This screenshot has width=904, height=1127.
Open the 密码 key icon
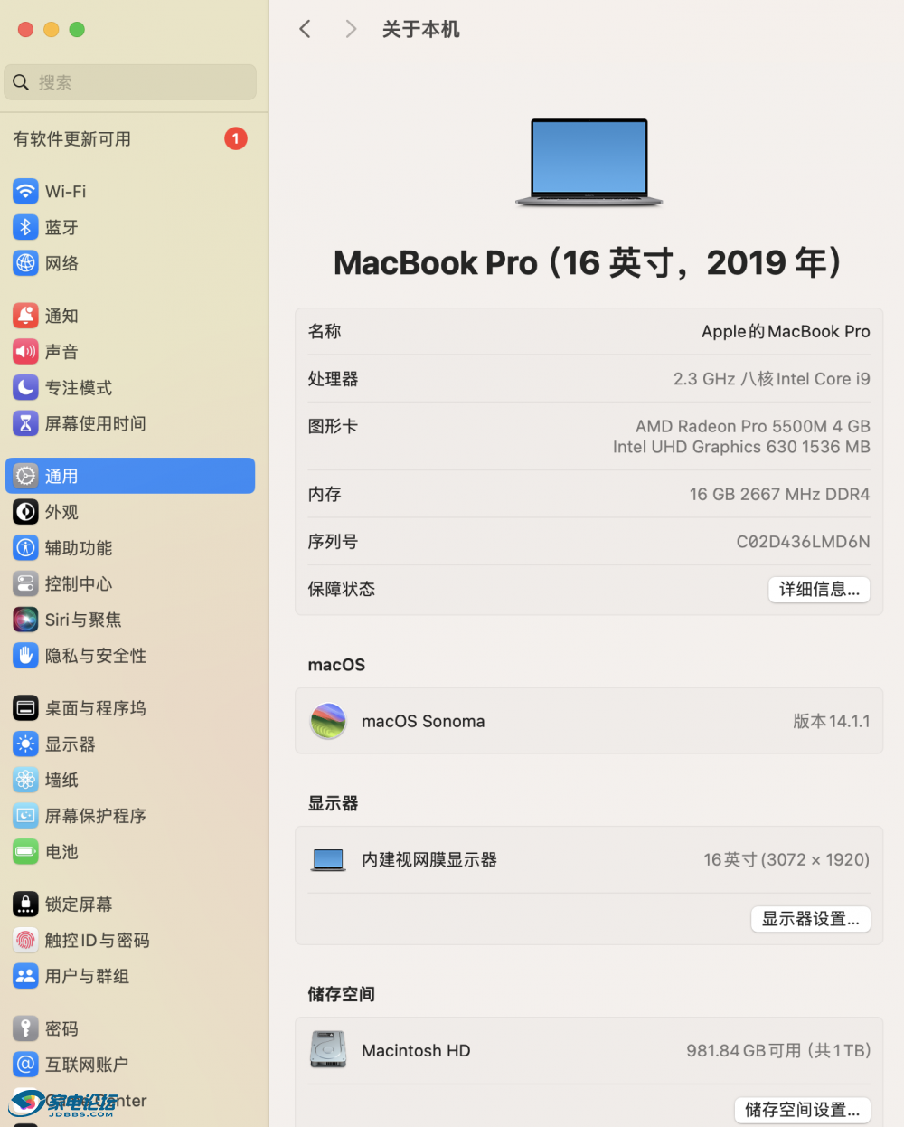(25, 1028)
